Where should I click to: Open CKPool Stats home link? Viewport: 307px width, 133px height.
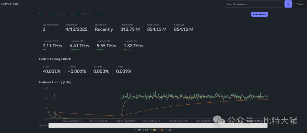(10, 4)
